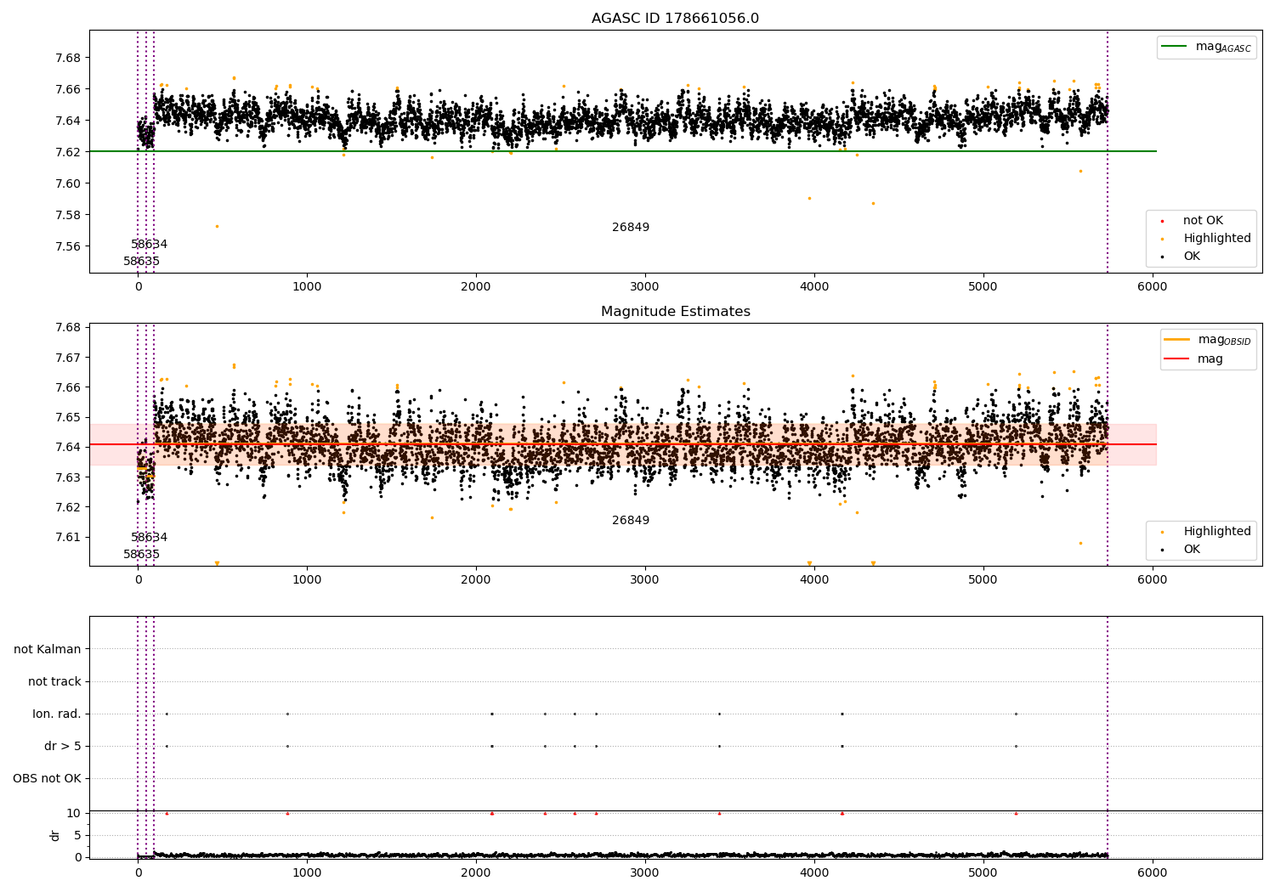
Task: Click the 3000 x-tick under the AGASC ID plot
Action: tap(645, 286)
